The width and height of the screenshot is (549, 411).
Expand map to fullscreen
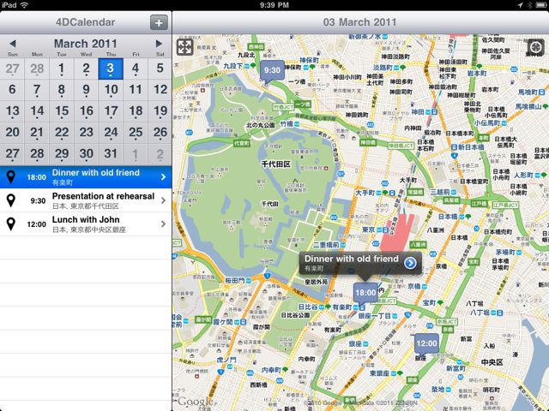tap(184, 47)
